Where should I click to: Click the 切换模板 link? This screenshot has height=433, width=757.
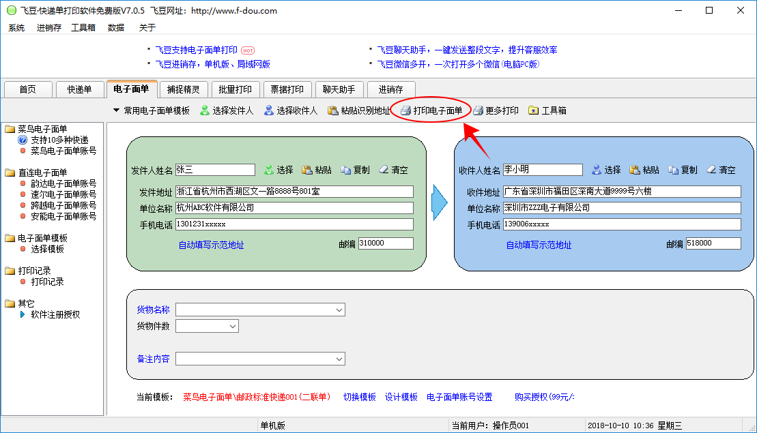(359, 397)
